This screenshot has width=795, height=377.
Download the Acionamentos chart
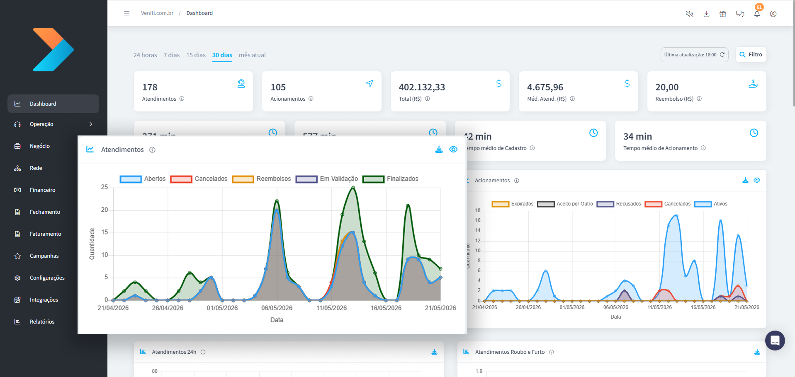click(x=745, y=180)
